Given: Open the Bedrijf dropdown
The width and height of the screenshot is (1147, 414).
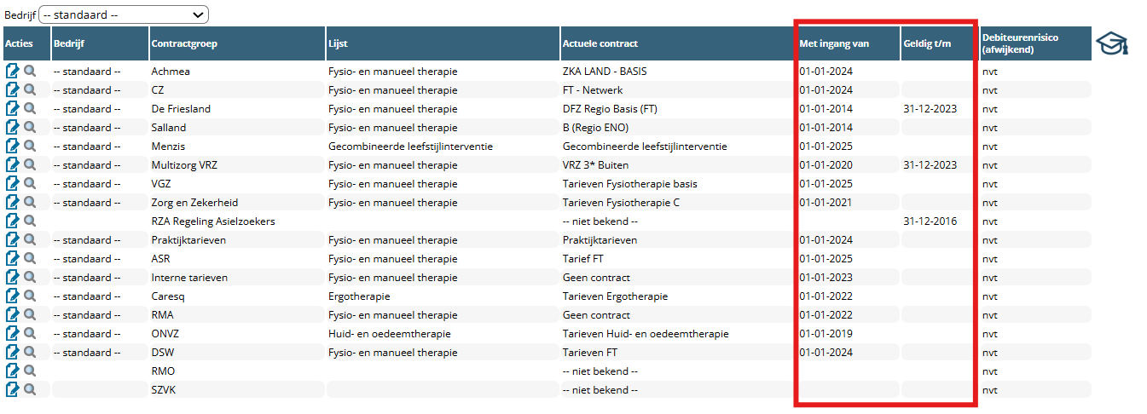Looking at the screenshot, I should point(124,14).
